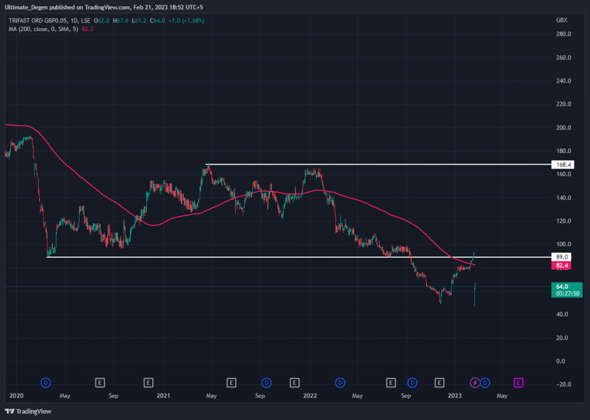This screenshot has height=420, width=590.
Task: Click dividend D marker beside the lightning icon
Action: click(485, 382)
